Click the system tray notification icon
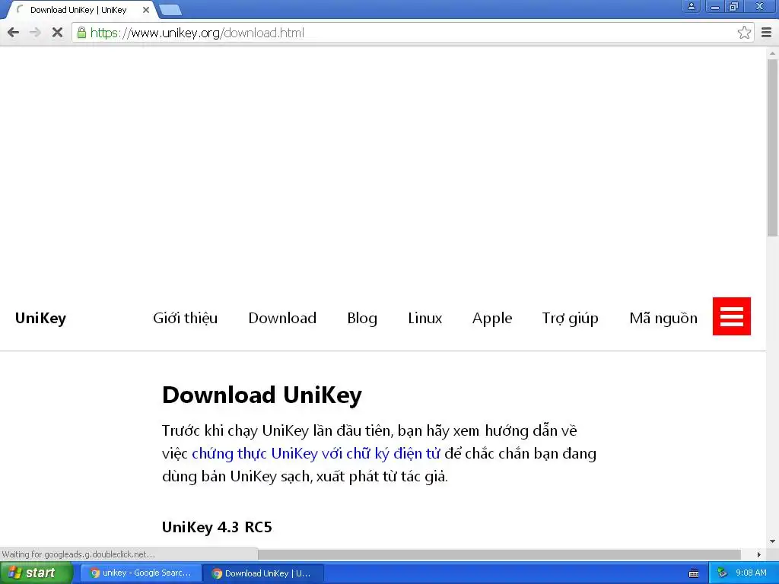779x584 pixels. (x=722, y=573)
